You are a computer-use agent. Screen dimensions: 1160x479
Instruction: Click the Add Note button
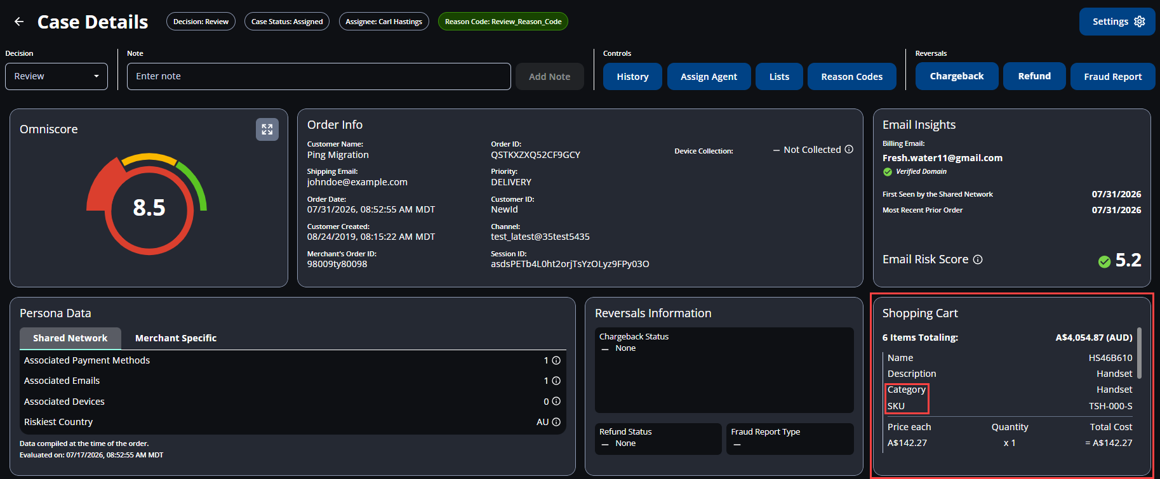tap(549, 76)
